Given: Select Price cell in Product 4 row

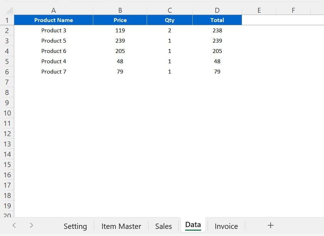Looking at the screenshot, I should click(x=120, y=61).
